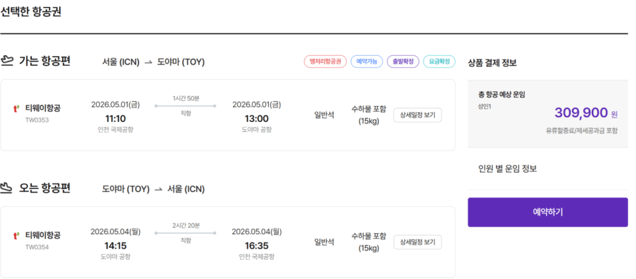636x279 pixels.
Task: Click the arrow between 서울 (ICN) and 도야마 (TOY)
Action: pos(148,62)
